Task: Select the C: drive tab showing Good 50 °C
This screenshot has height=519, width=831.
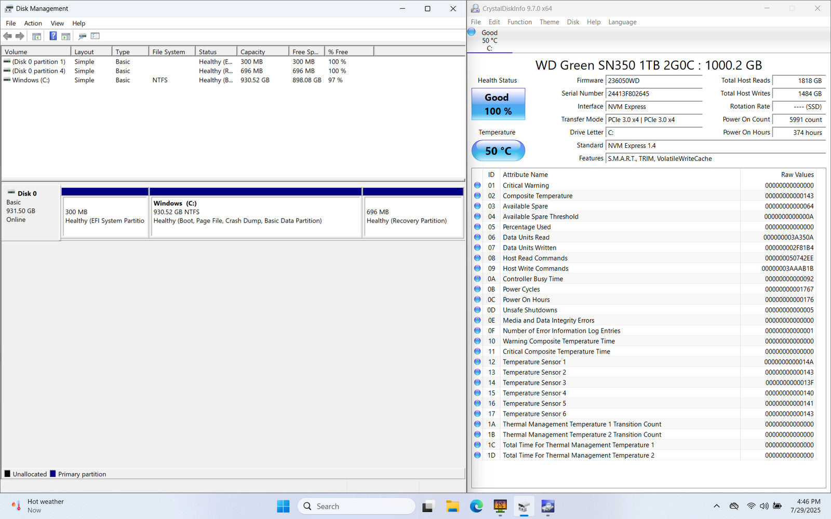Action: click(489, 40)
